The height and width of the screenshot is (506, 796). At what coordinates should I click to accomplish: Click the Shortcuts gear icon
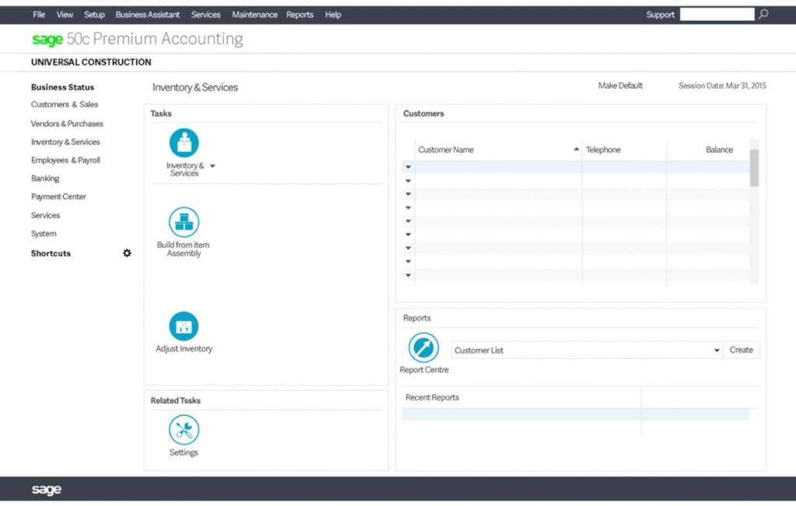127,253
